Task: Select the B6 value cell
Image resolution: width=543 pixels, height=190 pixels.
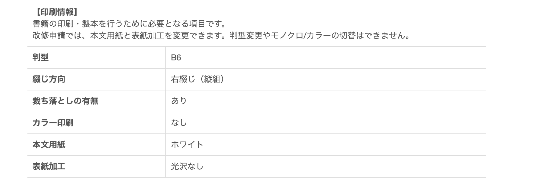Action: point(176,57)
